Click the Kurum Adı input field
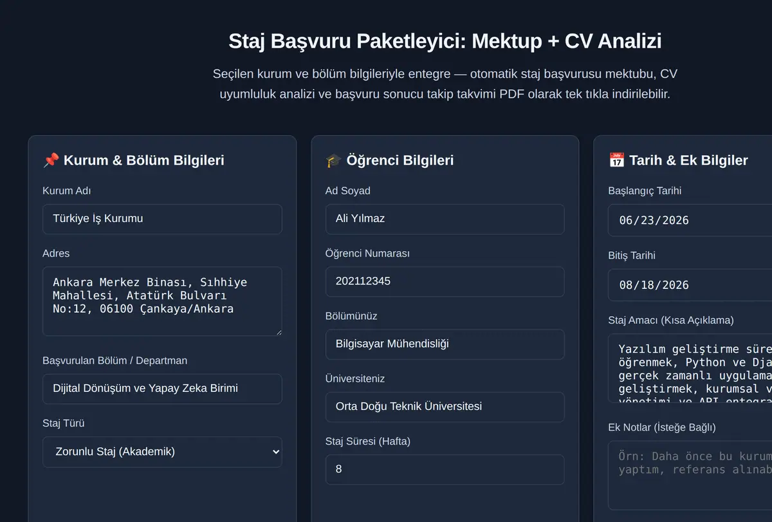 tap(162, 219)
